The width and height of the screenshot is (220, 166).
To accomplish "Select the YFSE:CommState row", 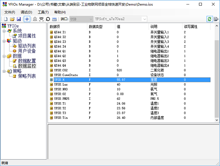I will (130, 75).
